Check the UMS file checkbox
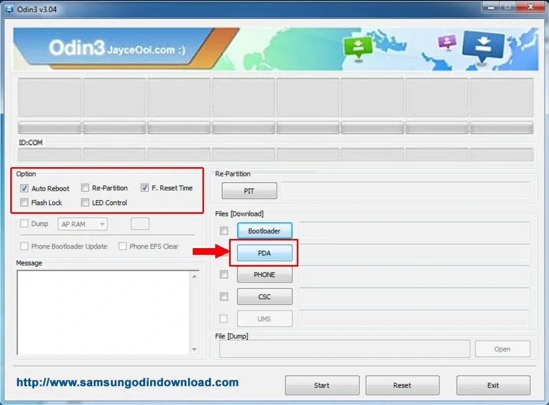The image size is (549, 405). point(223,319)
